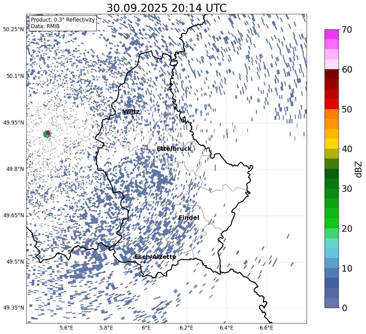Click the 6.6°E longitude label
Image resolution: width=366 pixels, height=334 pixels.
[266, 328]
